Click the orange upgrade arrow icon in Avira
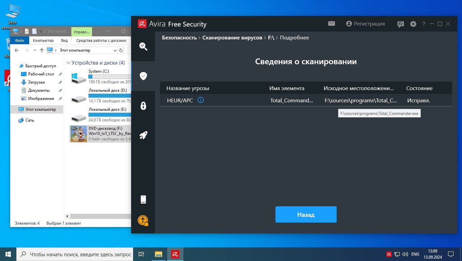 pyautogui.click(x=143, y=221)
